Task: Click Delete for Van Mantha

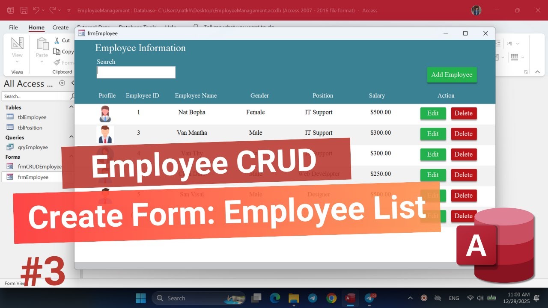Action: (464, 134)
